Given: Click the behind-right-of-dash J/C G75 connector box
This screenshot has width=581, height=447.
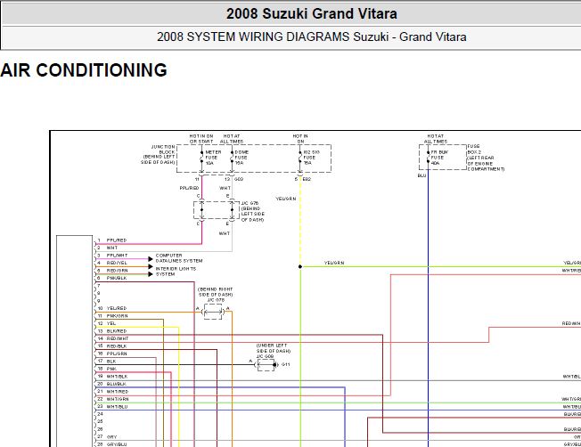Looking at the screenshot, I should point(213,313).
